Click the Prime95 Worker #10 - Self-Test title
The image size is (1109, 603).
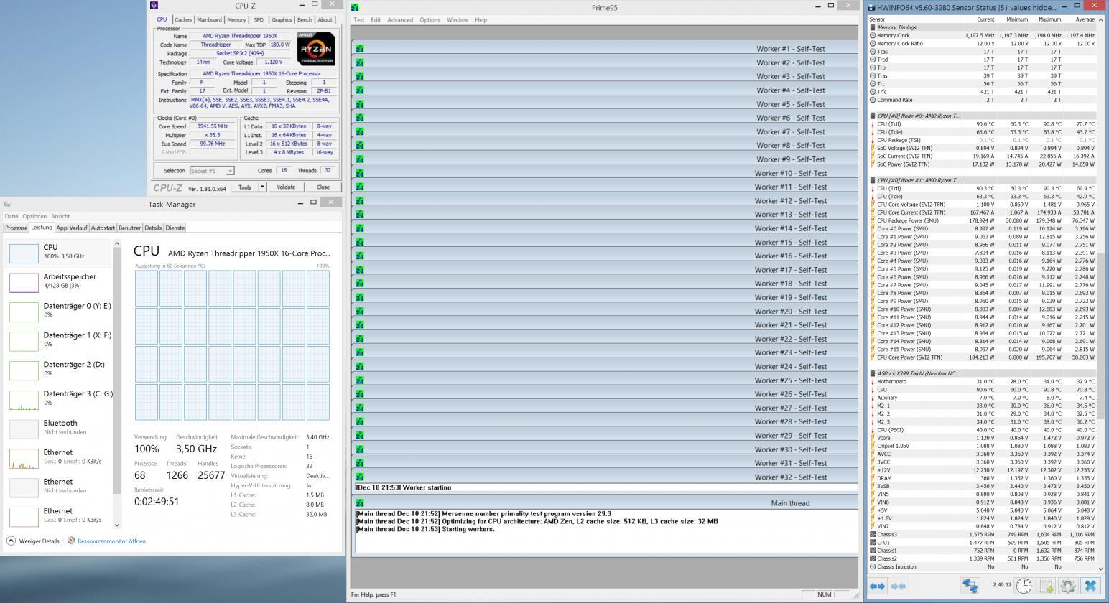[x=791, y=173]
